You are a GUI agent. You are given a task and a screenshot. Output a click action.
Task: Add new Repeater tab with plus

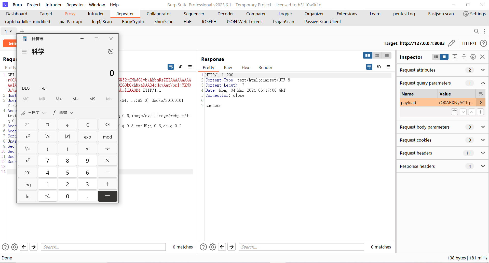[x=22, y=31]
